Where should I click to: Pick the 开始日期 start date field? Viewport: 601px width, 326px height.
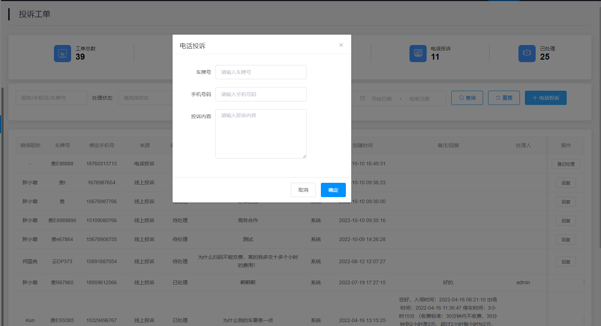[x=381, y=99]
